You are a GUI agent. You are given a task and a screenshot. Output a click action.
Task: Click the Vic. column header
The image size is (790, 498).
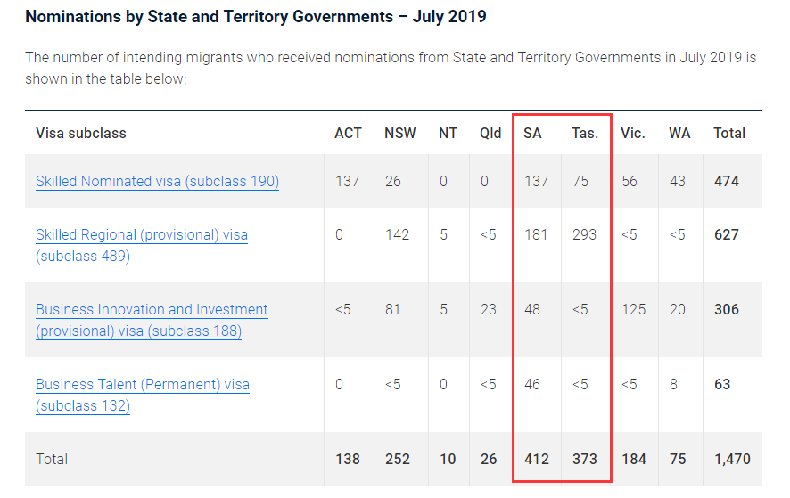[x=633, y=133]
